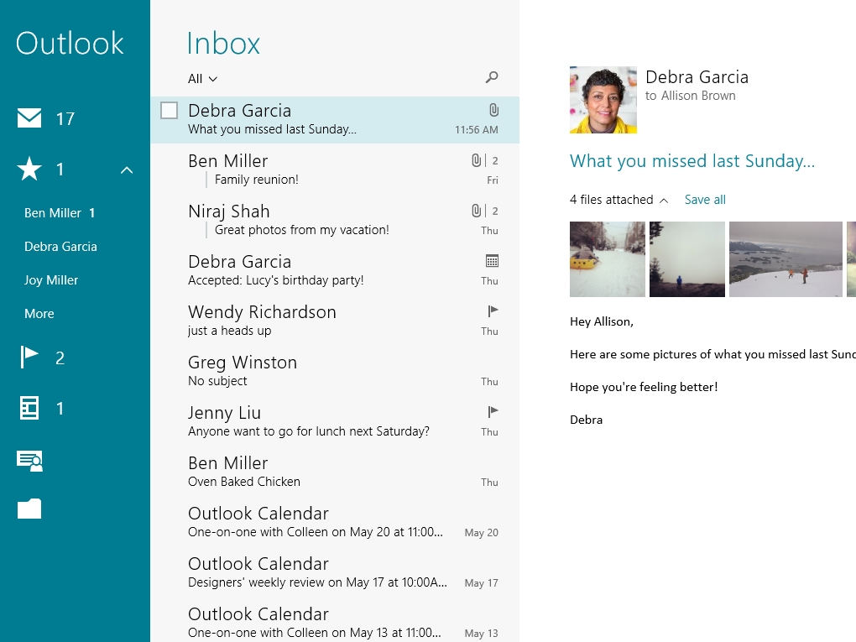Select Debra Garcia in Favorites
Screen dimensions: 856x642
click(x=60, y=247)
